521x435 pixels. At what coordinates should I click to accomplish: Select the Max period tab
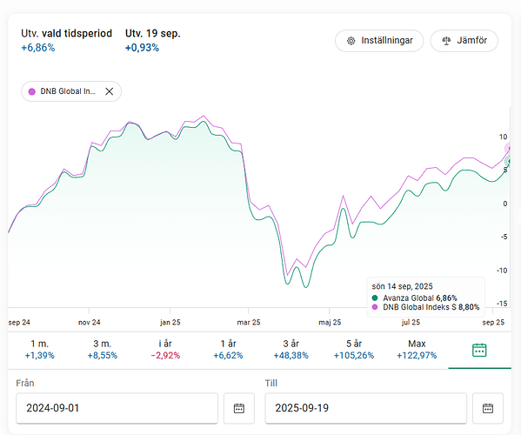[x=417, y=350]
